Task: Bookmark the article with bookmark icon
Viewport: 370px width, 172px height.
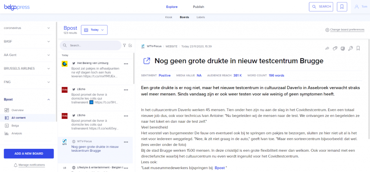Action: click(358, 48)
